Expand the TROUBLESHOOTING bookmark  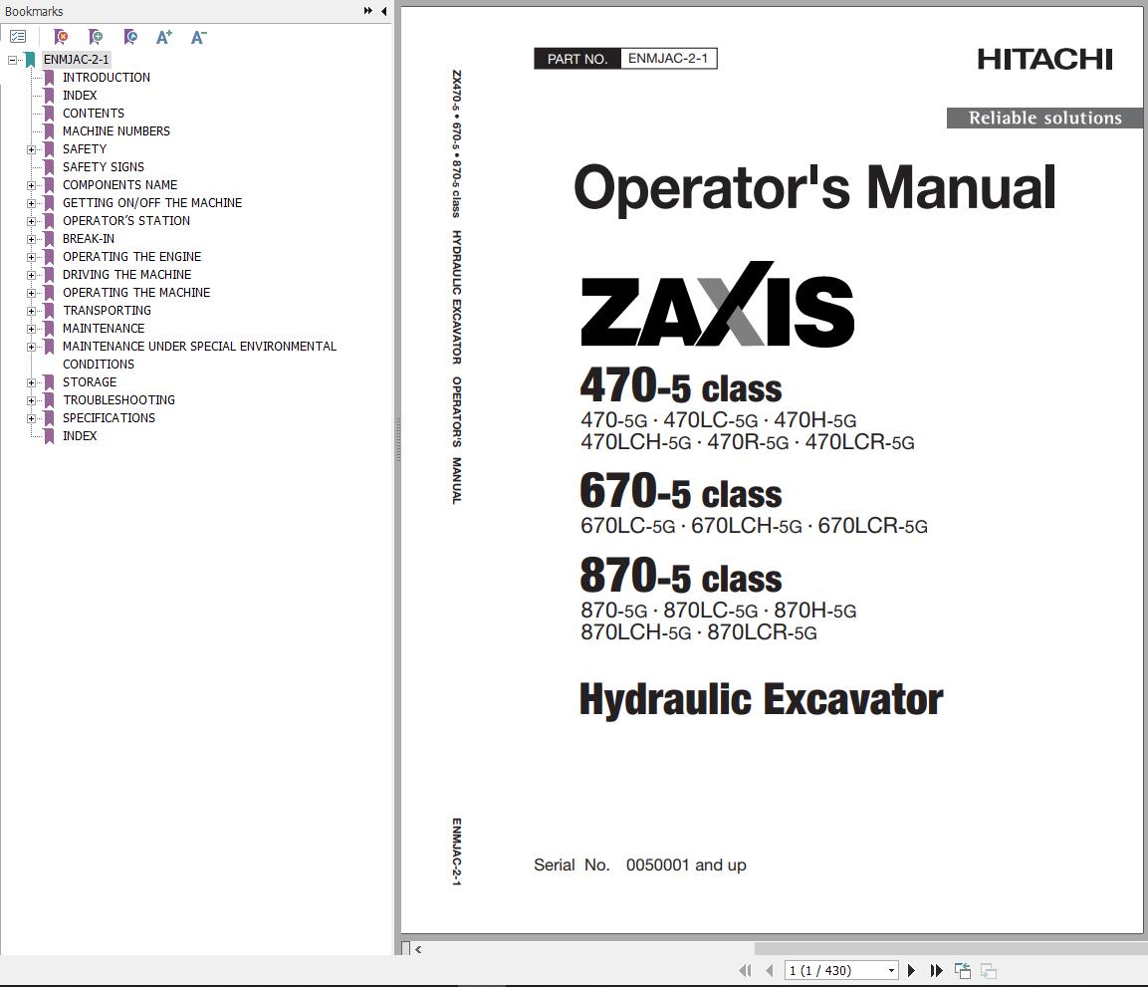pyautogui.click(x=32, y=400)
